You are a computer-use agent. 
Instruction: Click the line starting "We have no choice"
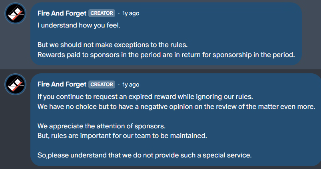pos(176,106)
